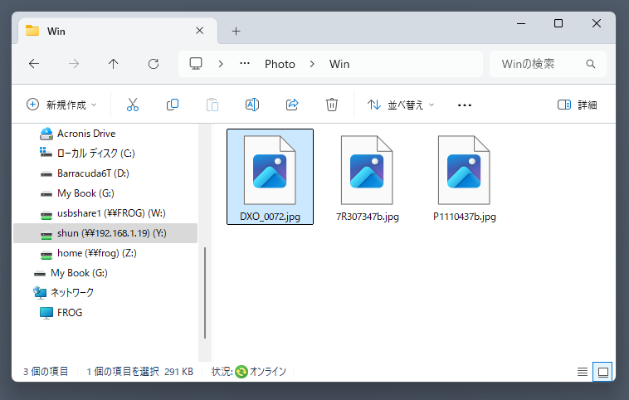Viewport: 629px width, 400px height.
Task: Click the Copy icon in toolbar
Action: (x=173, y=105)
